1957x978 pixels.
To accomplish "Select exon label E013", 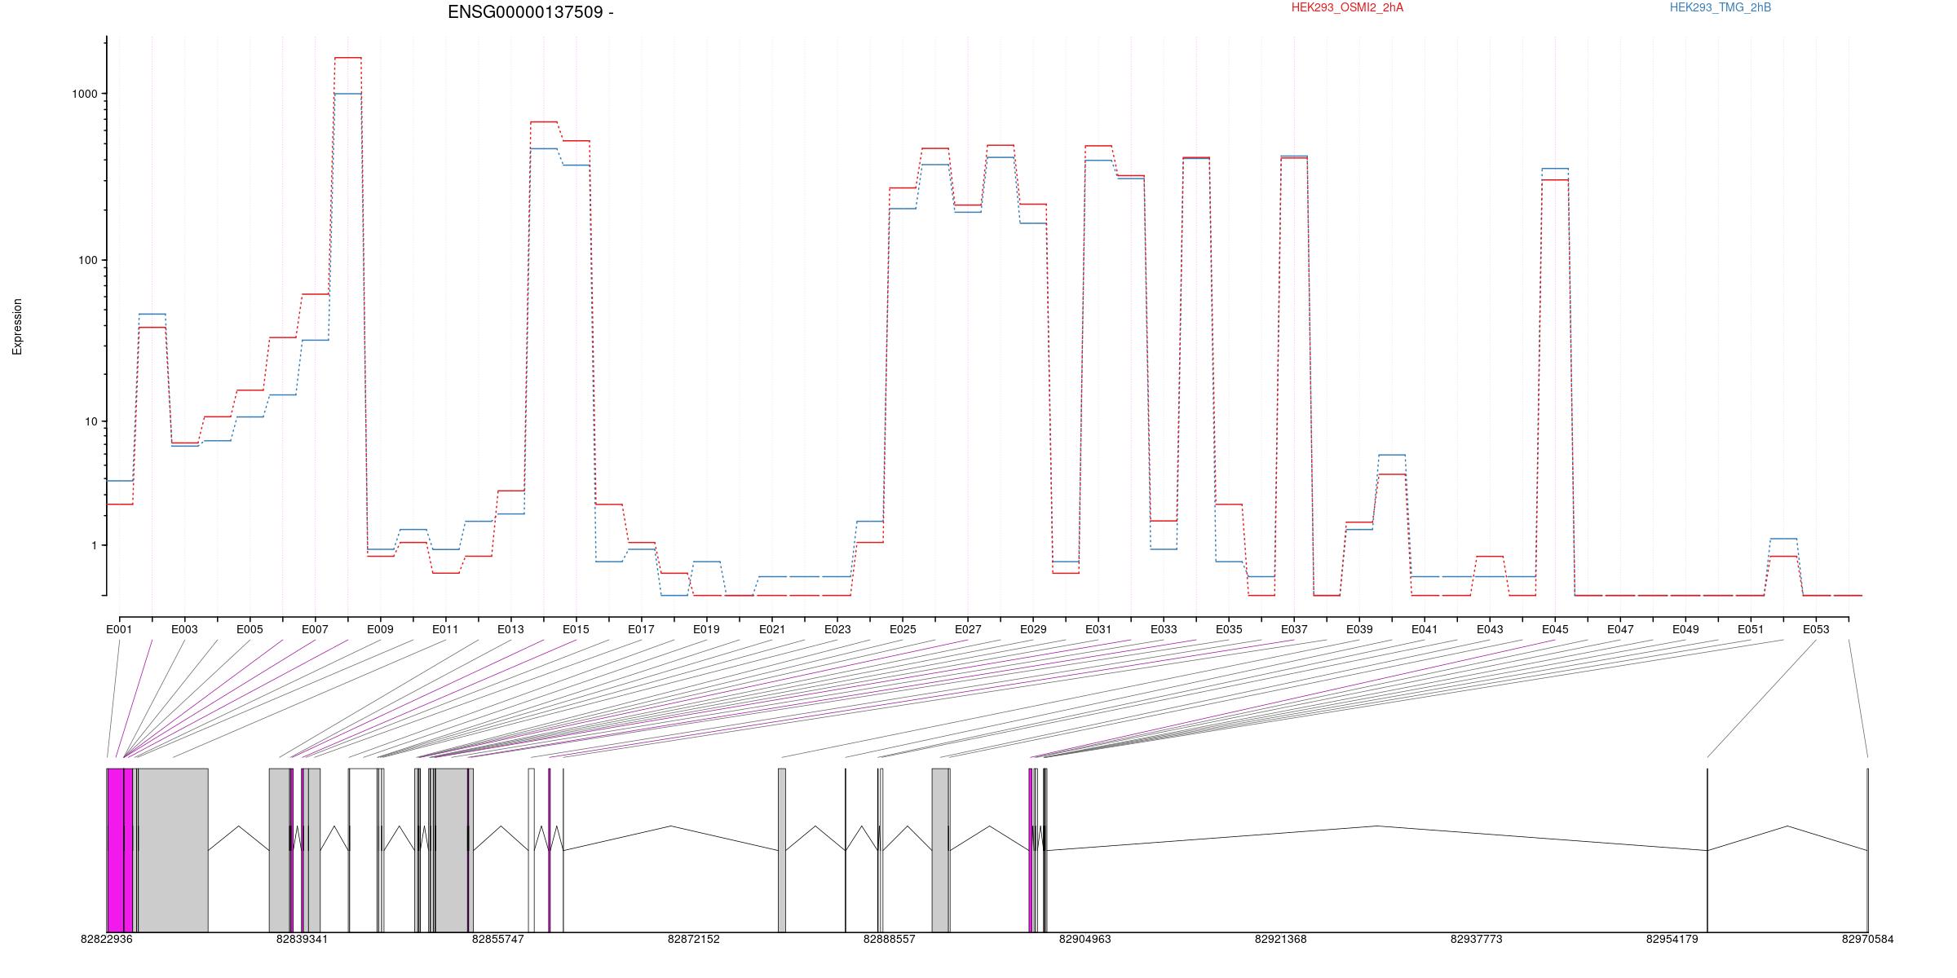I will point(510,629).
